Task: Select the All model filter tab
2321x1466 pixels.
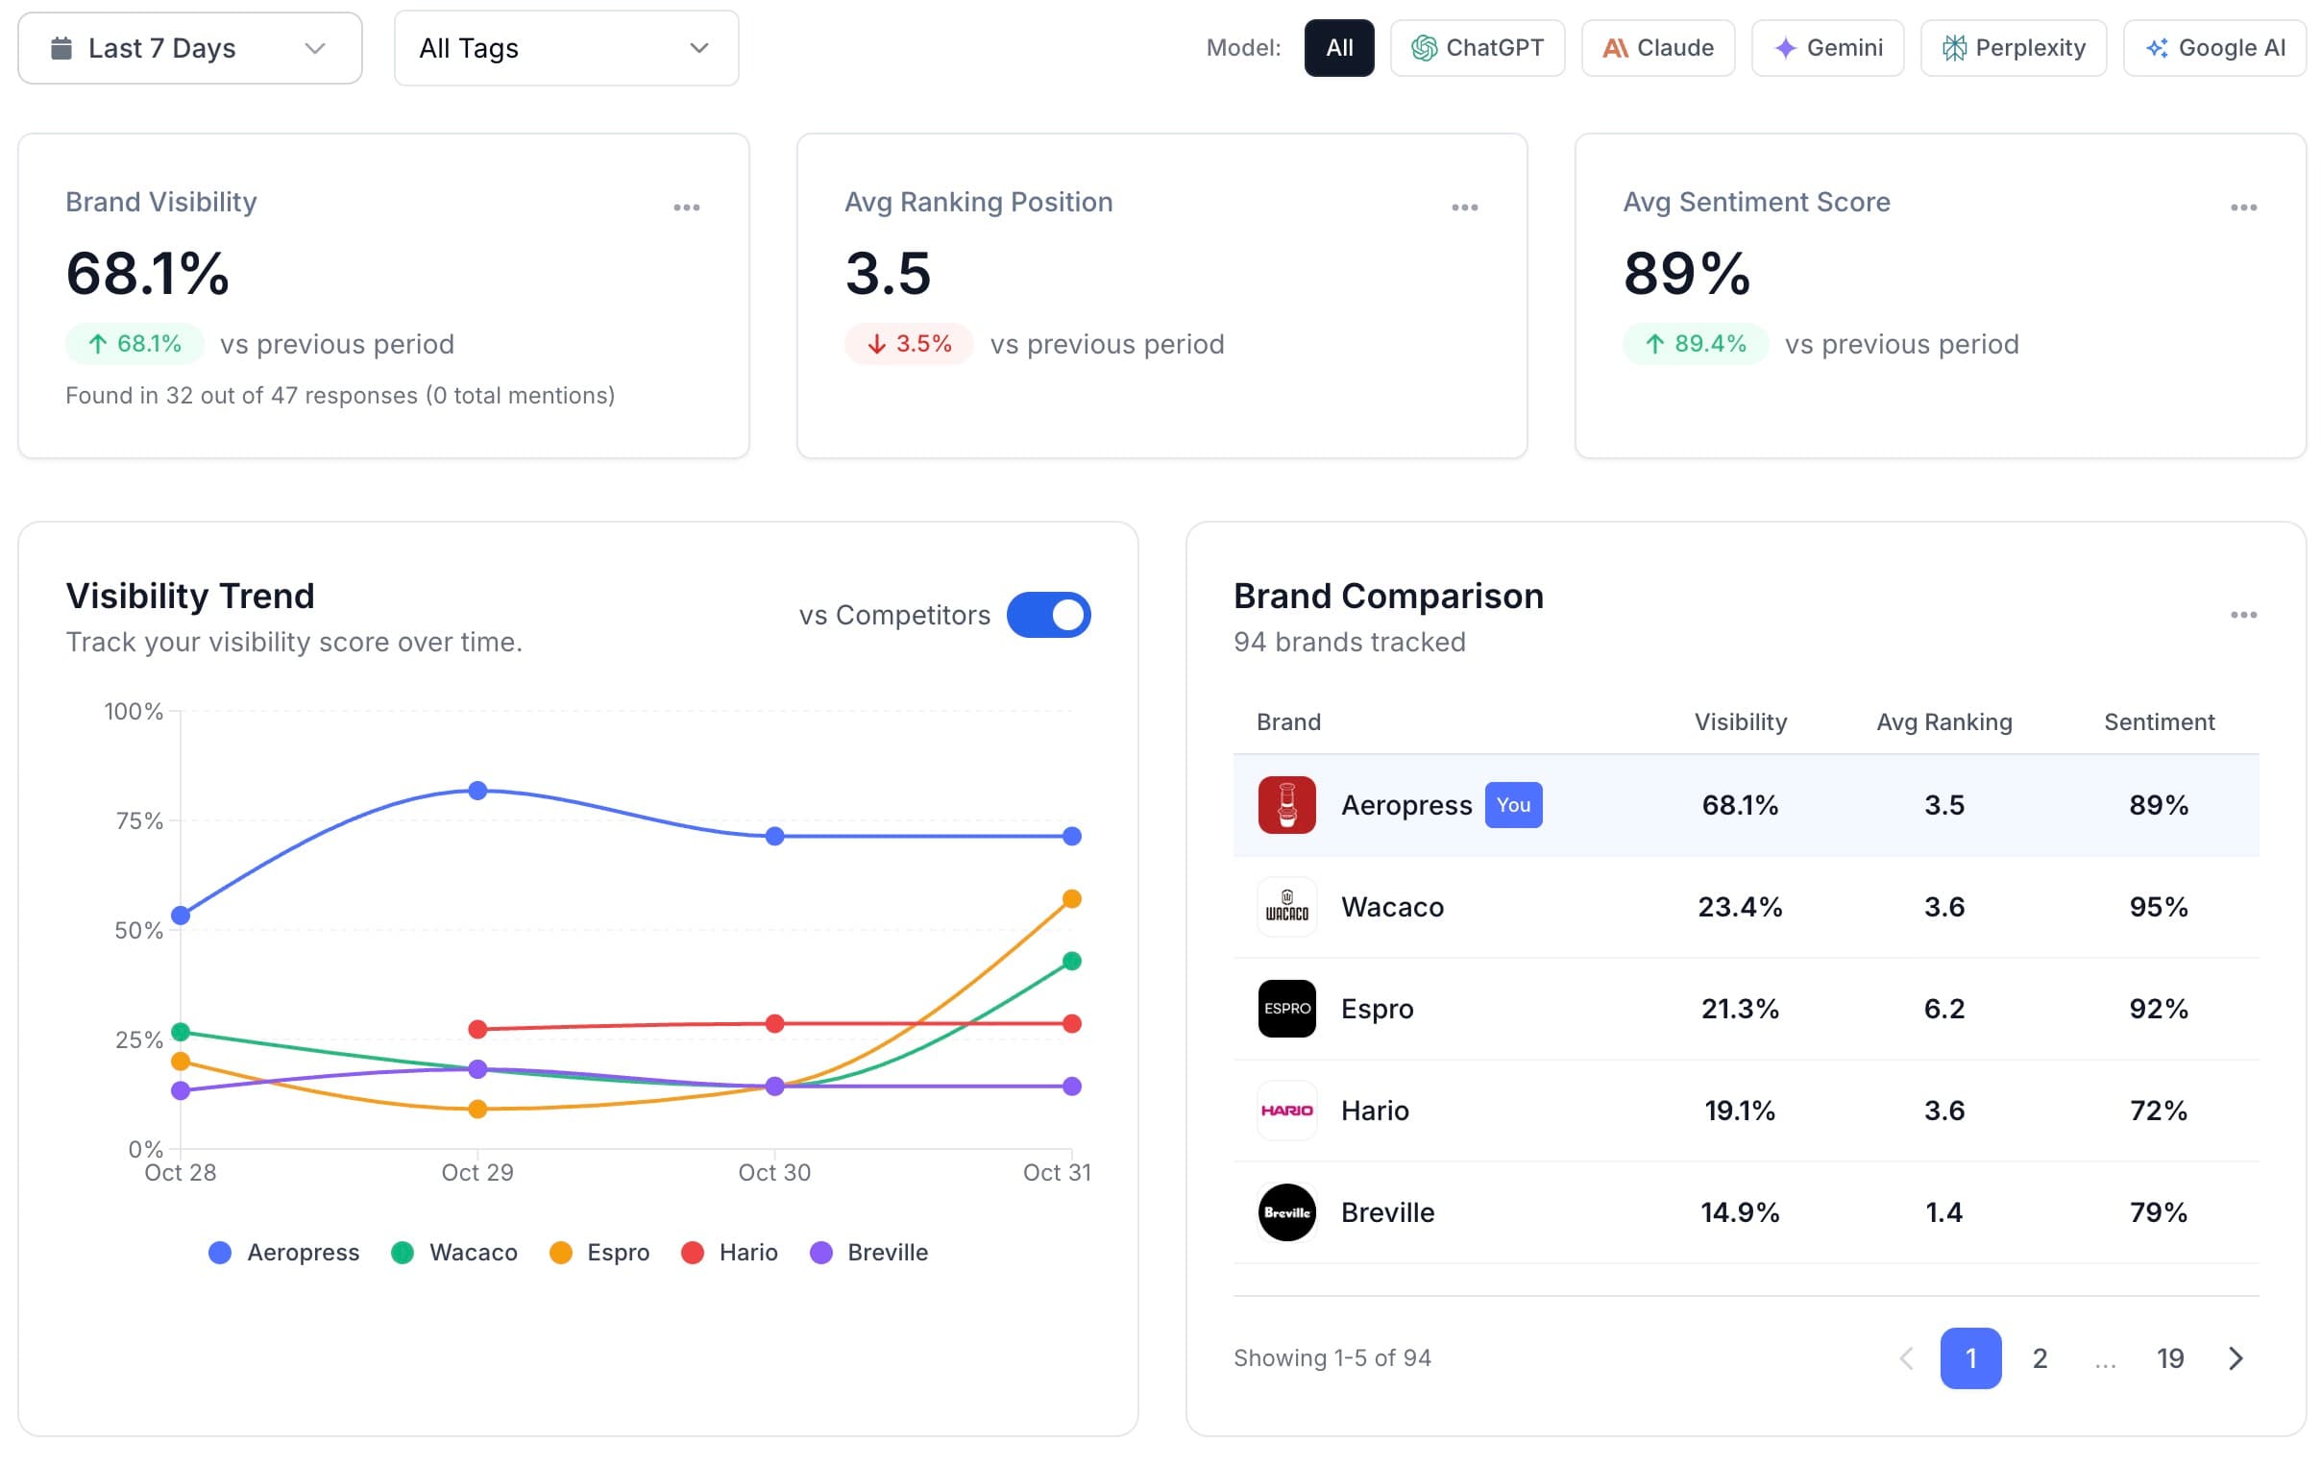Action: click(x=1339, y=47)
